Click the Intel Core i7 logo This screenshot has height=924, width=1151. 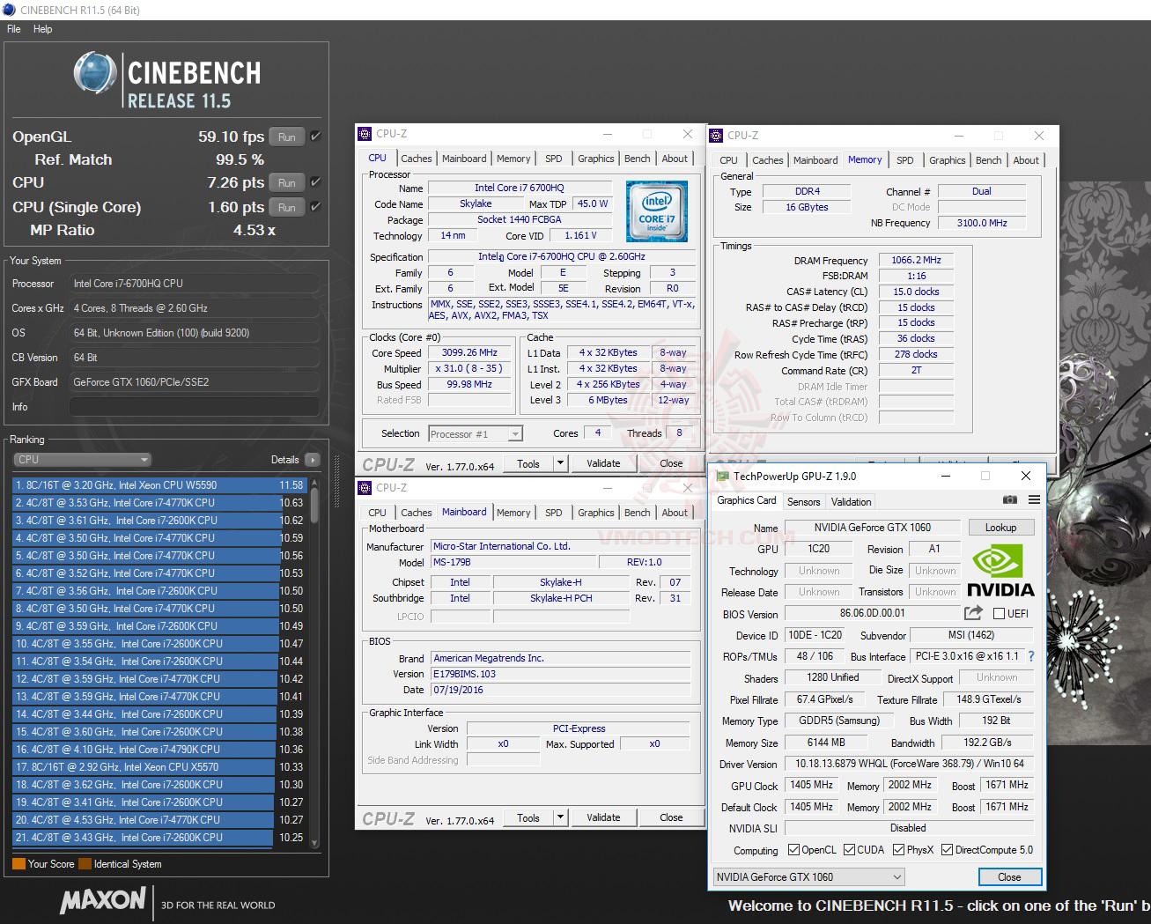[x=657, y=211]
